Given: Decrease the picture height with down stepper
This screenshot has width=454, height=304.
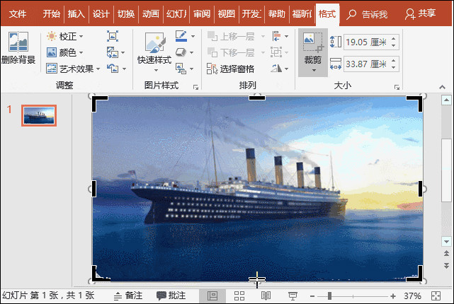Looking at the screenshot, I should point(394,46).
